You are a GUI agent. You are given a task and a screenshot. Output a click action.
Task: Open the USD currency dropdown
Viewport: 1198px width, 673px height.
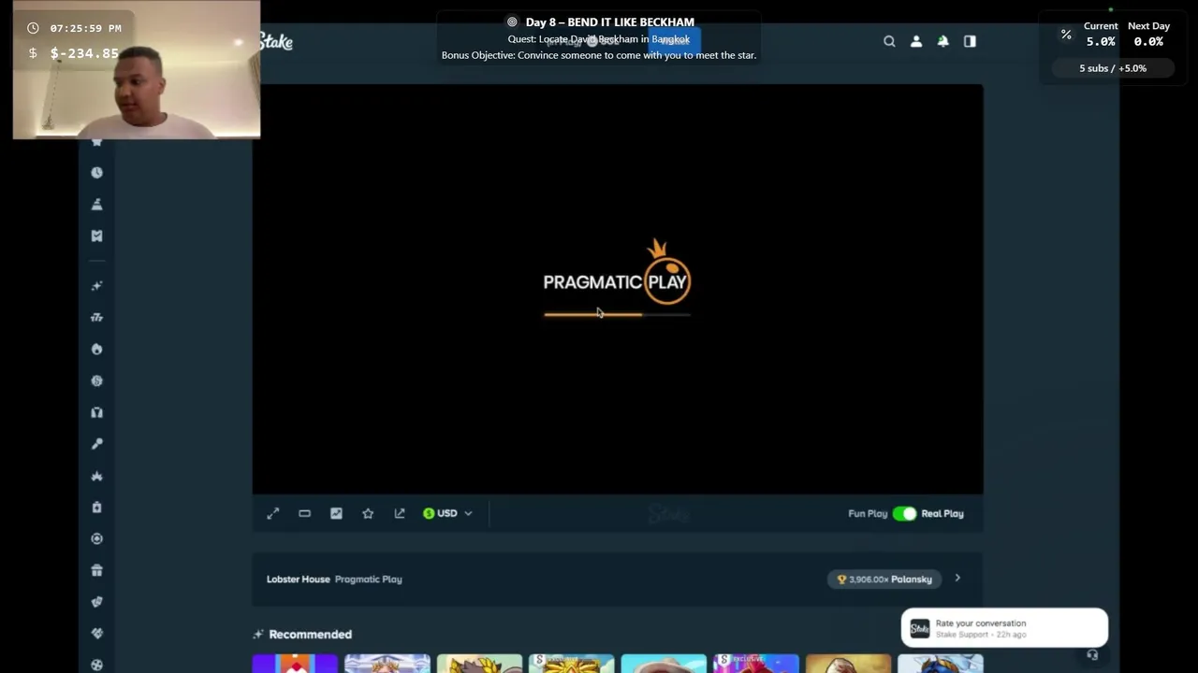(x=447, y=513)
